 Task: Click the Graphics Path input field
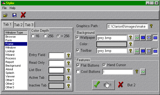tap(127, 27)
